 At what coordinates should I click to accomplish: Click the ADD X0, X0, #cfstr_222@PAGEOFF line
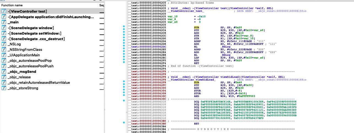pos(229,52)
